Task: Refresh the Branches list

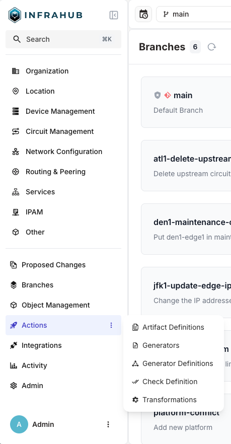Action: [211, 47]
